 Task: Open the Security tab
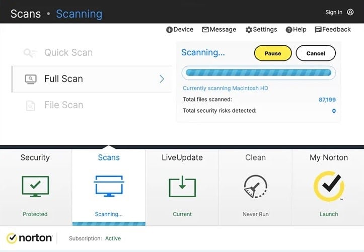(35, 187)
